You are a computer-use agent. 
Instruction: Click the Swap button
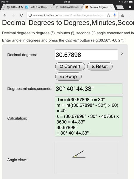[x=68, y=76]
